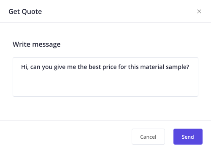This screenshot has height=153, width=211.
Task: Place cursor on word the before best
Action: point(82,67)
